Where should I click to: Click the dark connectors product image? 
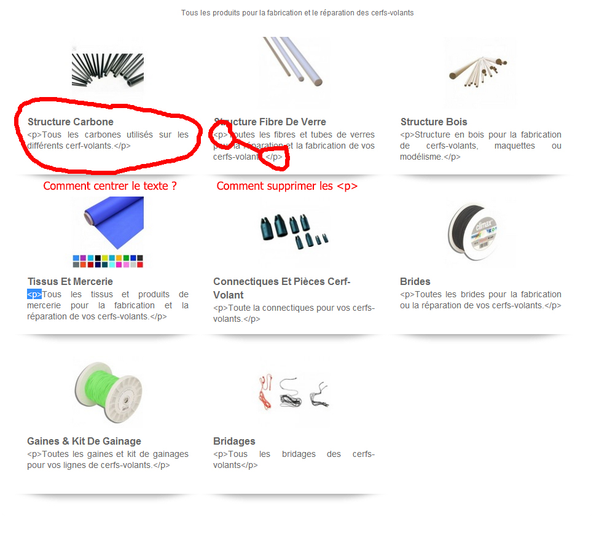294,232
